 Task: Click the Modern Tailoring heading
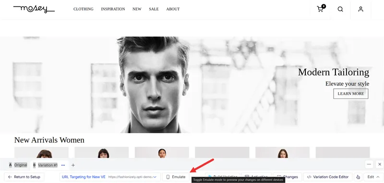click(x=334, y=72)
